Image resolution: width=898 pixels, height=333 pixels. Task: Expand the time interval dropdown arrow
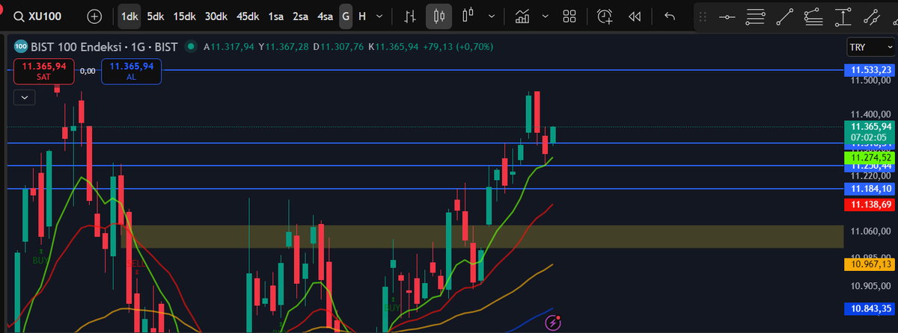[x=380, y=16]
